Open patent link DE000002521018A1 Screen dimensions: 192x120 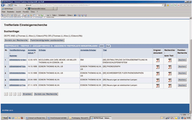[18, 60]
